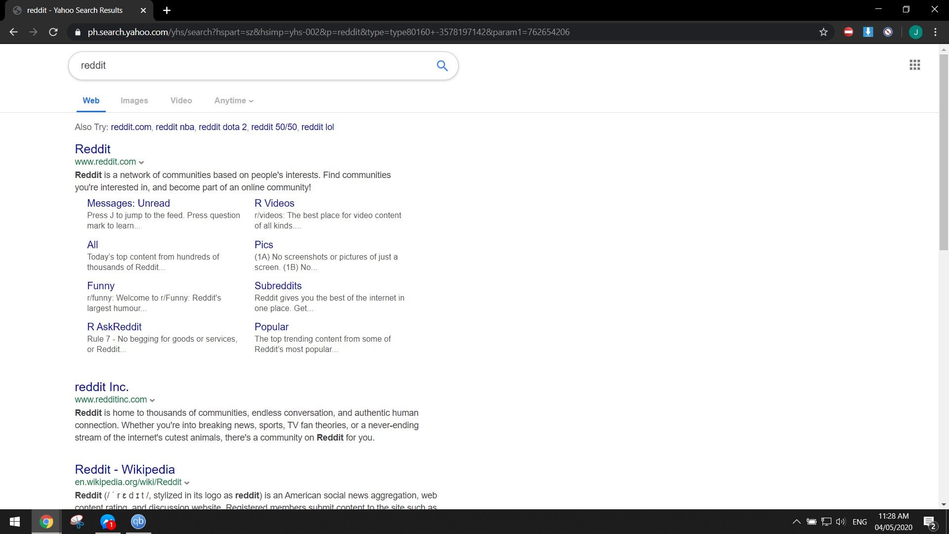Open the Reddit main result title

[x=92, y=149]
